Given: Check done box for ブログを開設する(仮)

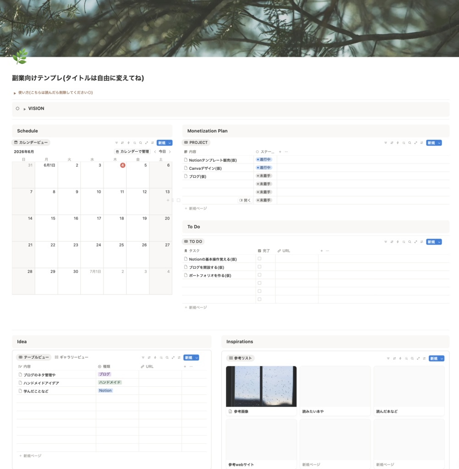Looking at the screenshot, I should pos(259,267).
